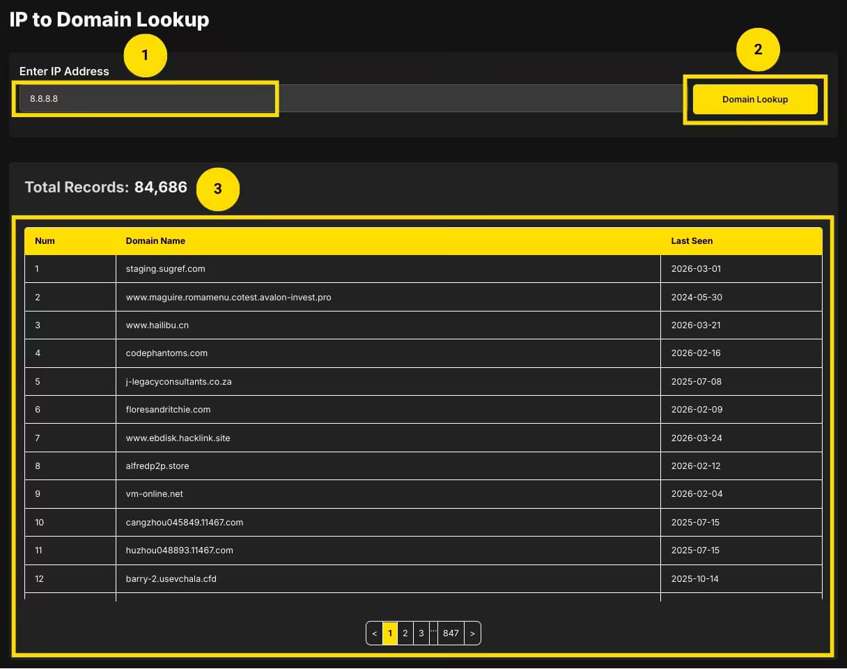Click Last Seen date 2026-03-21

pyautogui.click(x=696, y=325)
